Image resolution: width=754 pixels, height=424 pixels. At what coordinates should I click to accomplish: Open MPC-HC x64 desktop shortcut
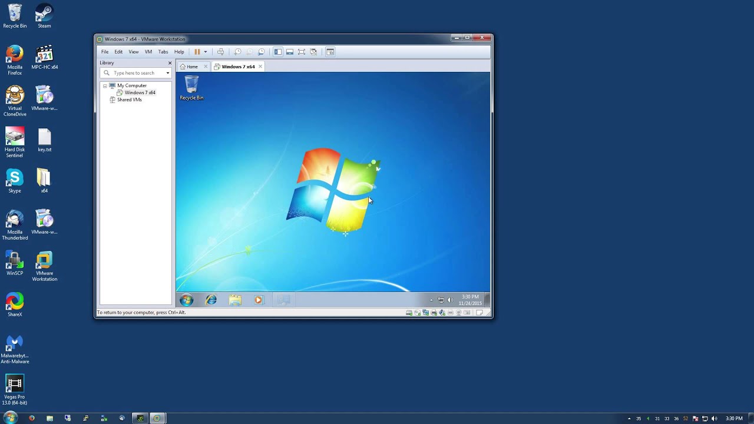(44, 57)
